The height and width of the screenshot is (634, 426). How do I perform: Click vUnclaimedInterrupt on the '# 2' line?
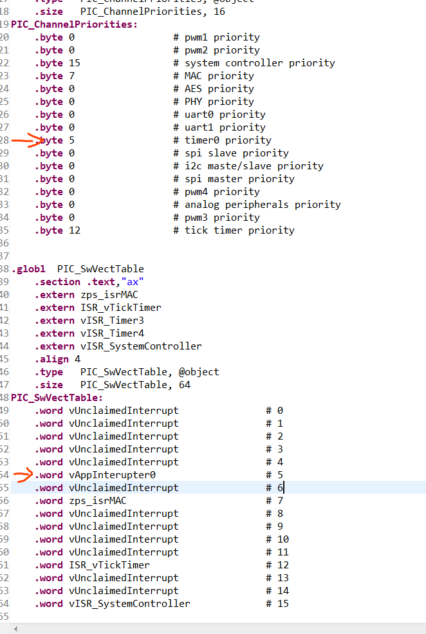(124, 436)
